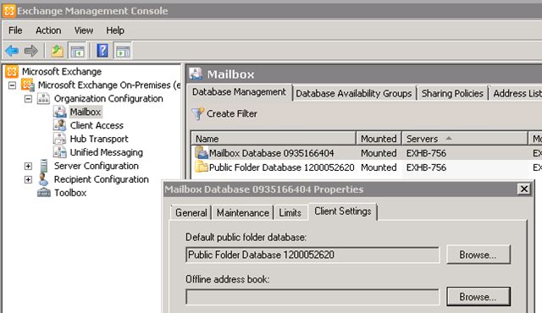542x313 pixels.
Task: Click the Create Filter link
Action: [232, 113]
